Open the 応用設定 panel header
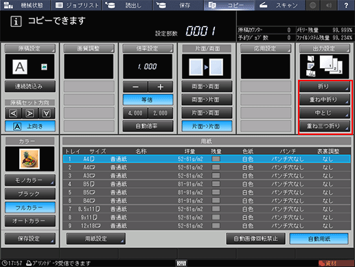 [266, 48]
